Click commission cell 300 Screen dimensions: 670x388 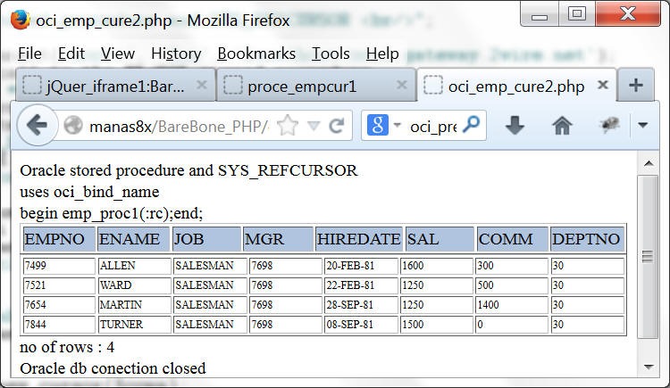[x=512, y=266]
